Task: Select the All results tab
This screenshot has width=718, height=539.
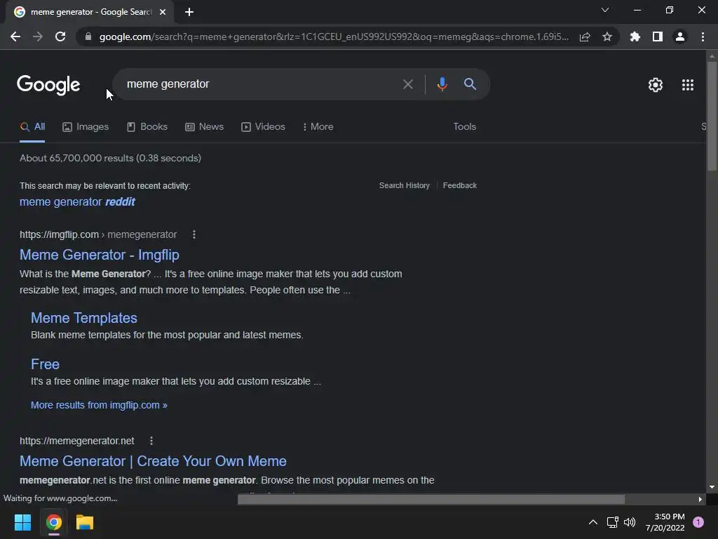Action: pos(32,127)
